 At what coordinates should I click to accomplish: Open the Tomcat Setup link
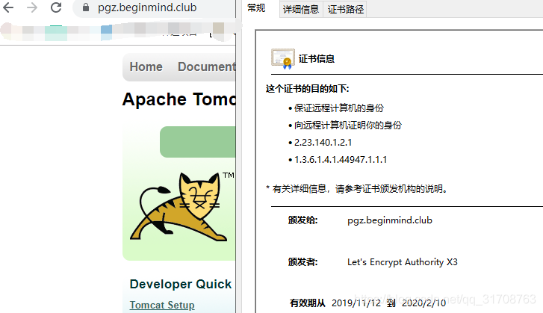click(162, 305)
